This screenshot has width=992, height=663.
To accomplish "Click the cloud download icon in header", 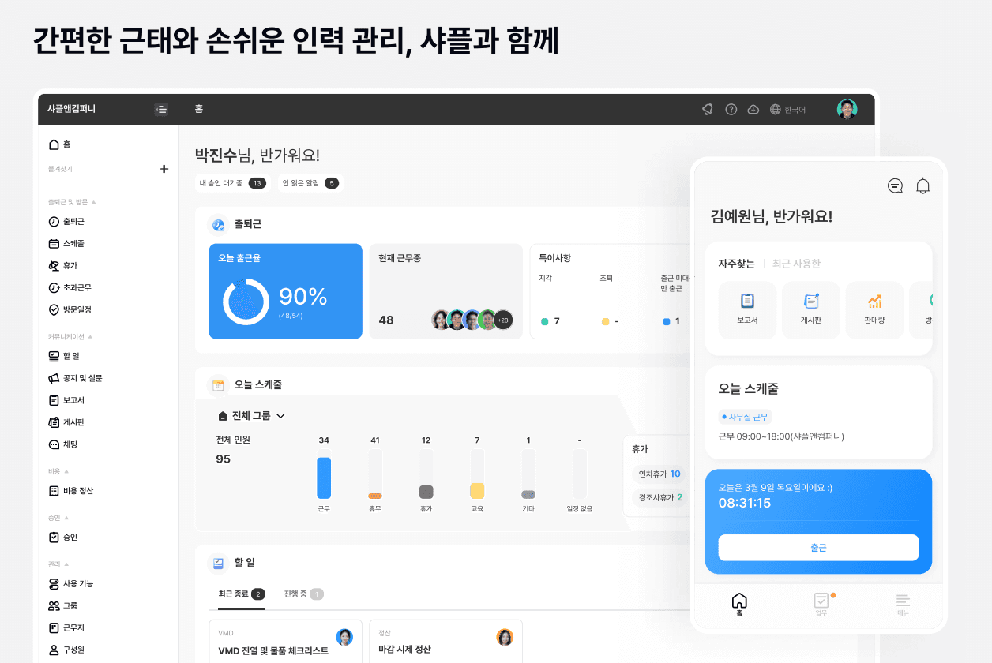I will pyautogui.click(x=753, y=110).
